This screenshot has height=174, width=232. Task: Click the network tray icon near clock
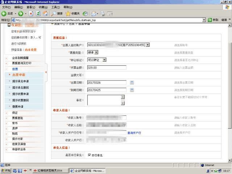(x=219, y=171)
